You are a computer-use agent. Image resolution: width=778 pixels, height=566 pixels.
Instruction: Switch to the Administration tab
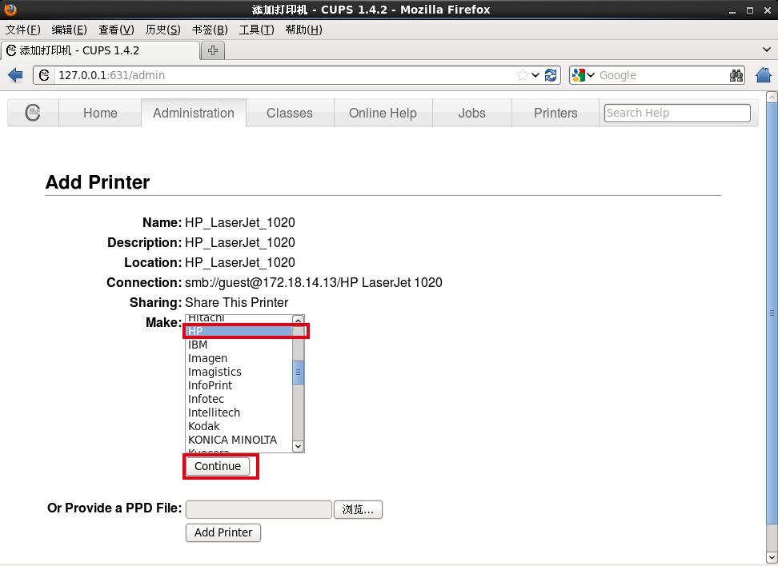pyautogui.click(x=194, y=113)
